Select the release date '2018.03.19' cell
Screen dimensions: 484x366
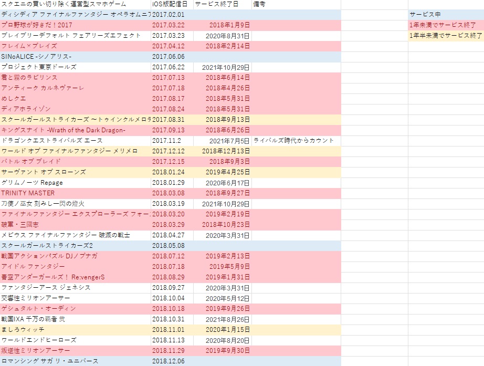172,204
